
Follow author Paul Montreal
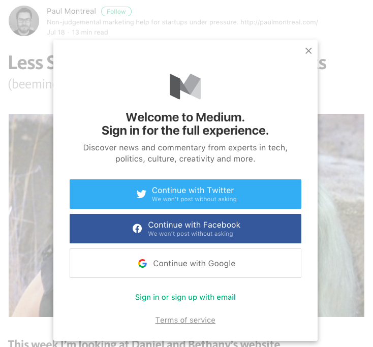[x=116, y=12]
